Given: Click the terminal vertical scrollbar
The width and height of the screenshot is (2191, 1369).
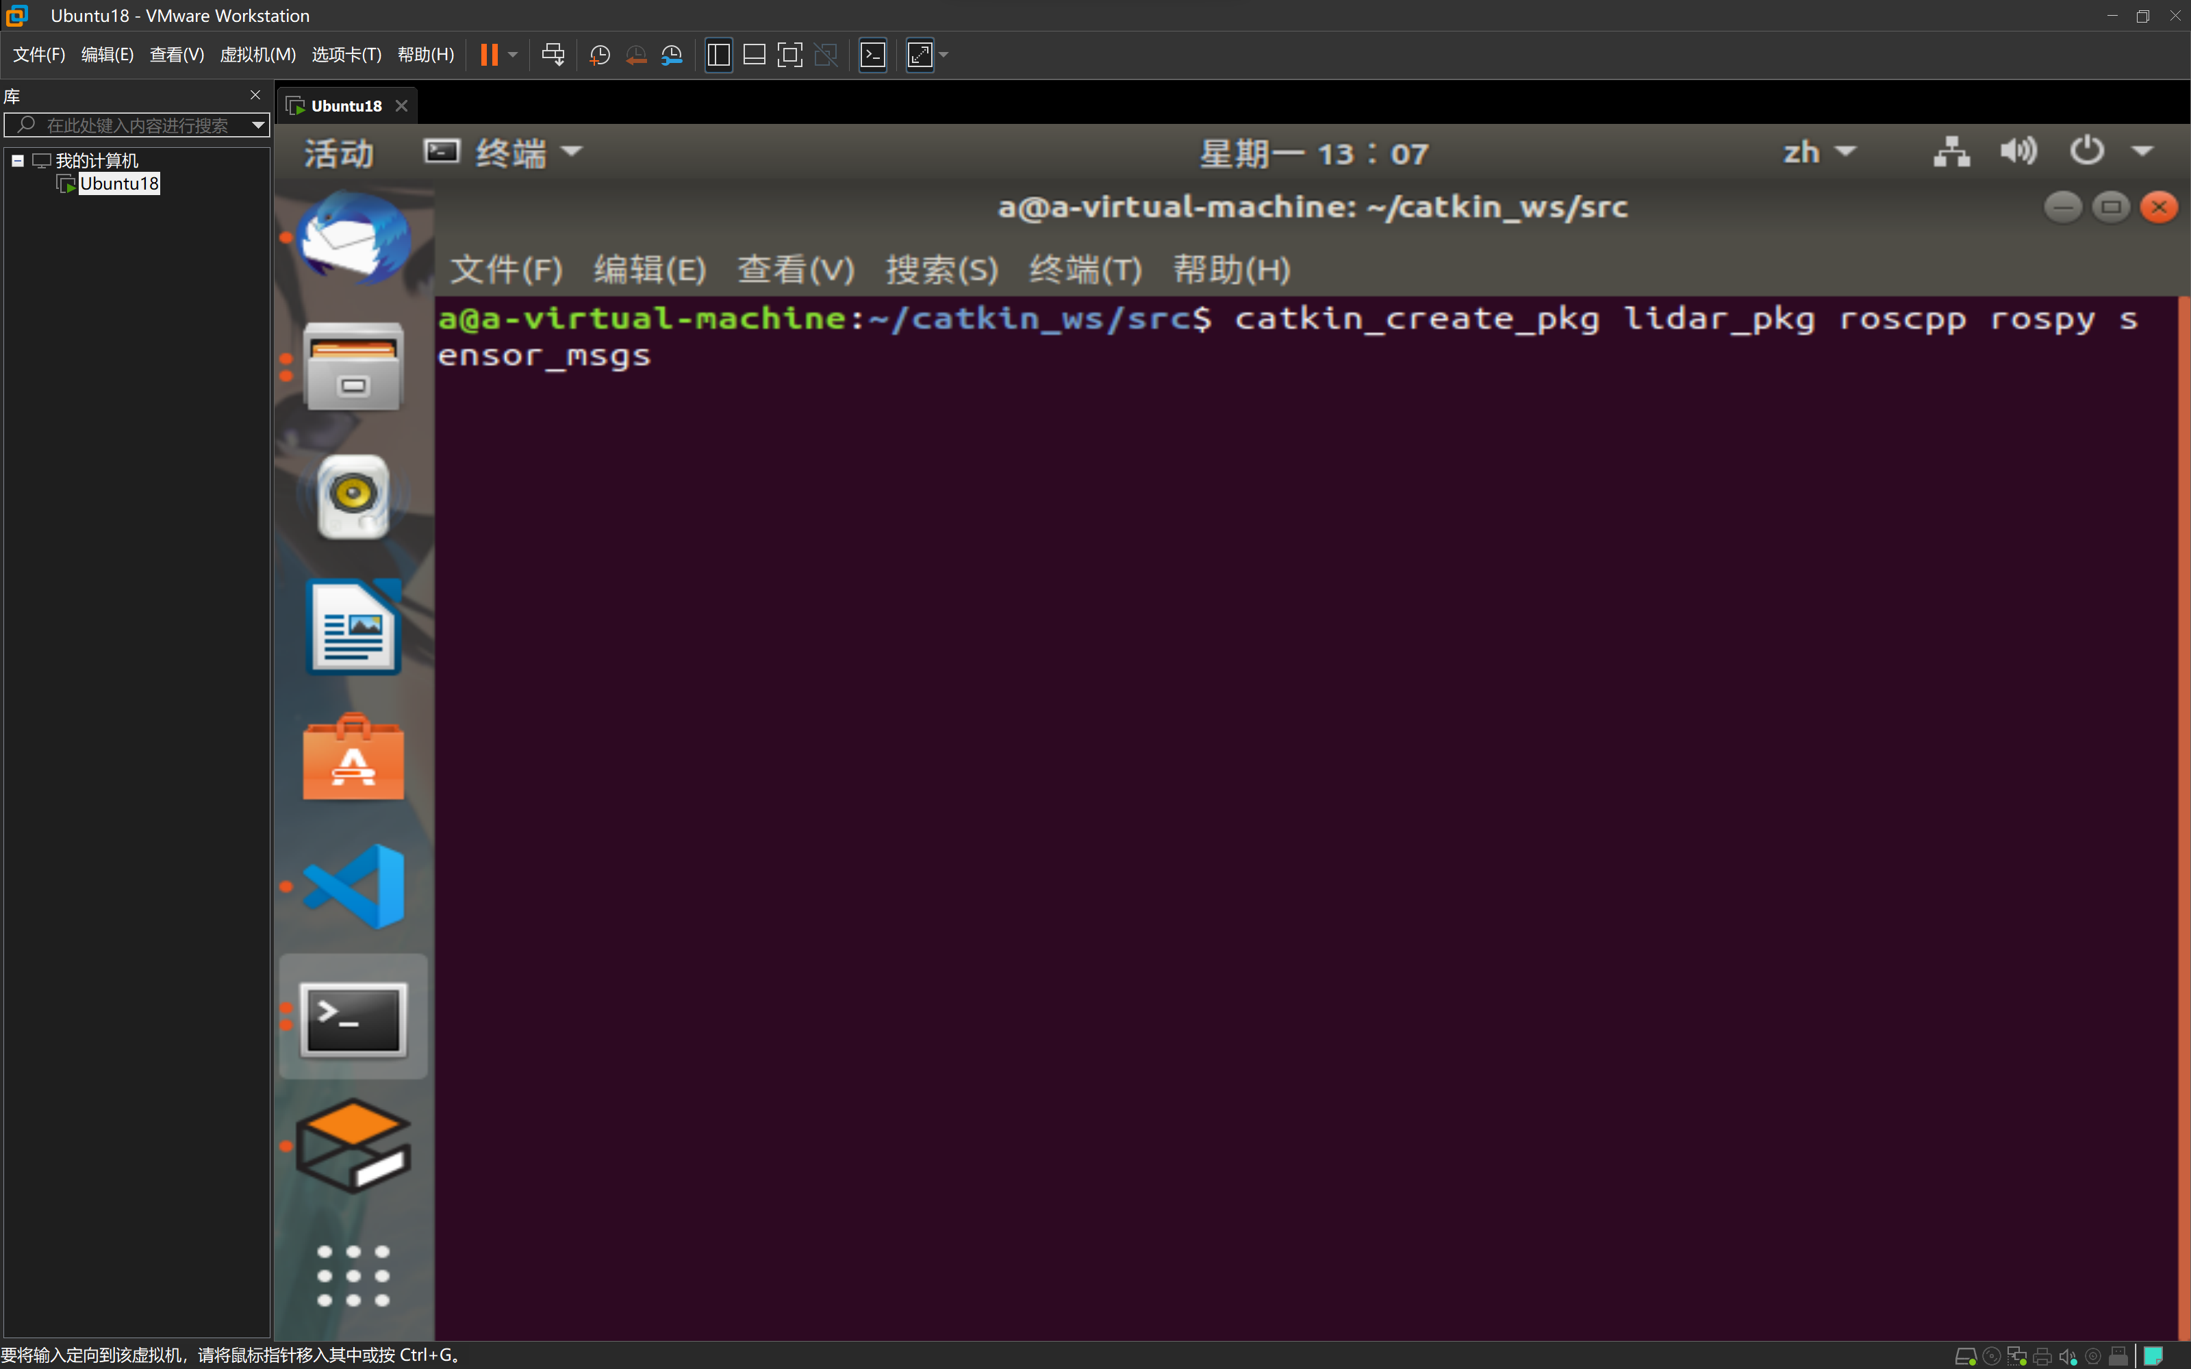Looking at the screenshot, I should [x=2183, y=817].
